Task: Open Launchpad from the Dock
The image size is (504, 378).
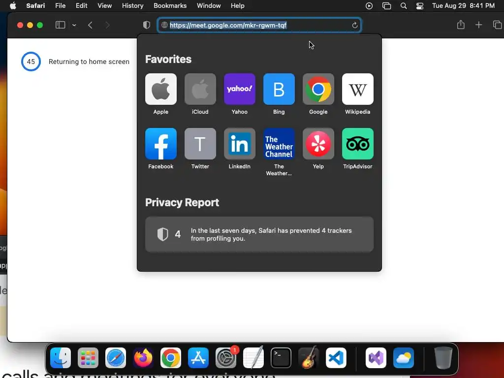Action: 88,358
